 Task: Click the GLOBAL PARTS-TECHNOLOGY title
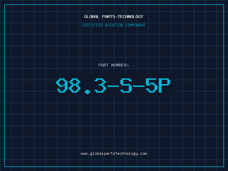114,17
